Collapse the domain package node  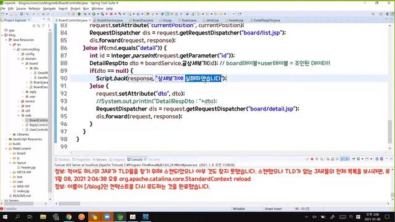[19, 59]
